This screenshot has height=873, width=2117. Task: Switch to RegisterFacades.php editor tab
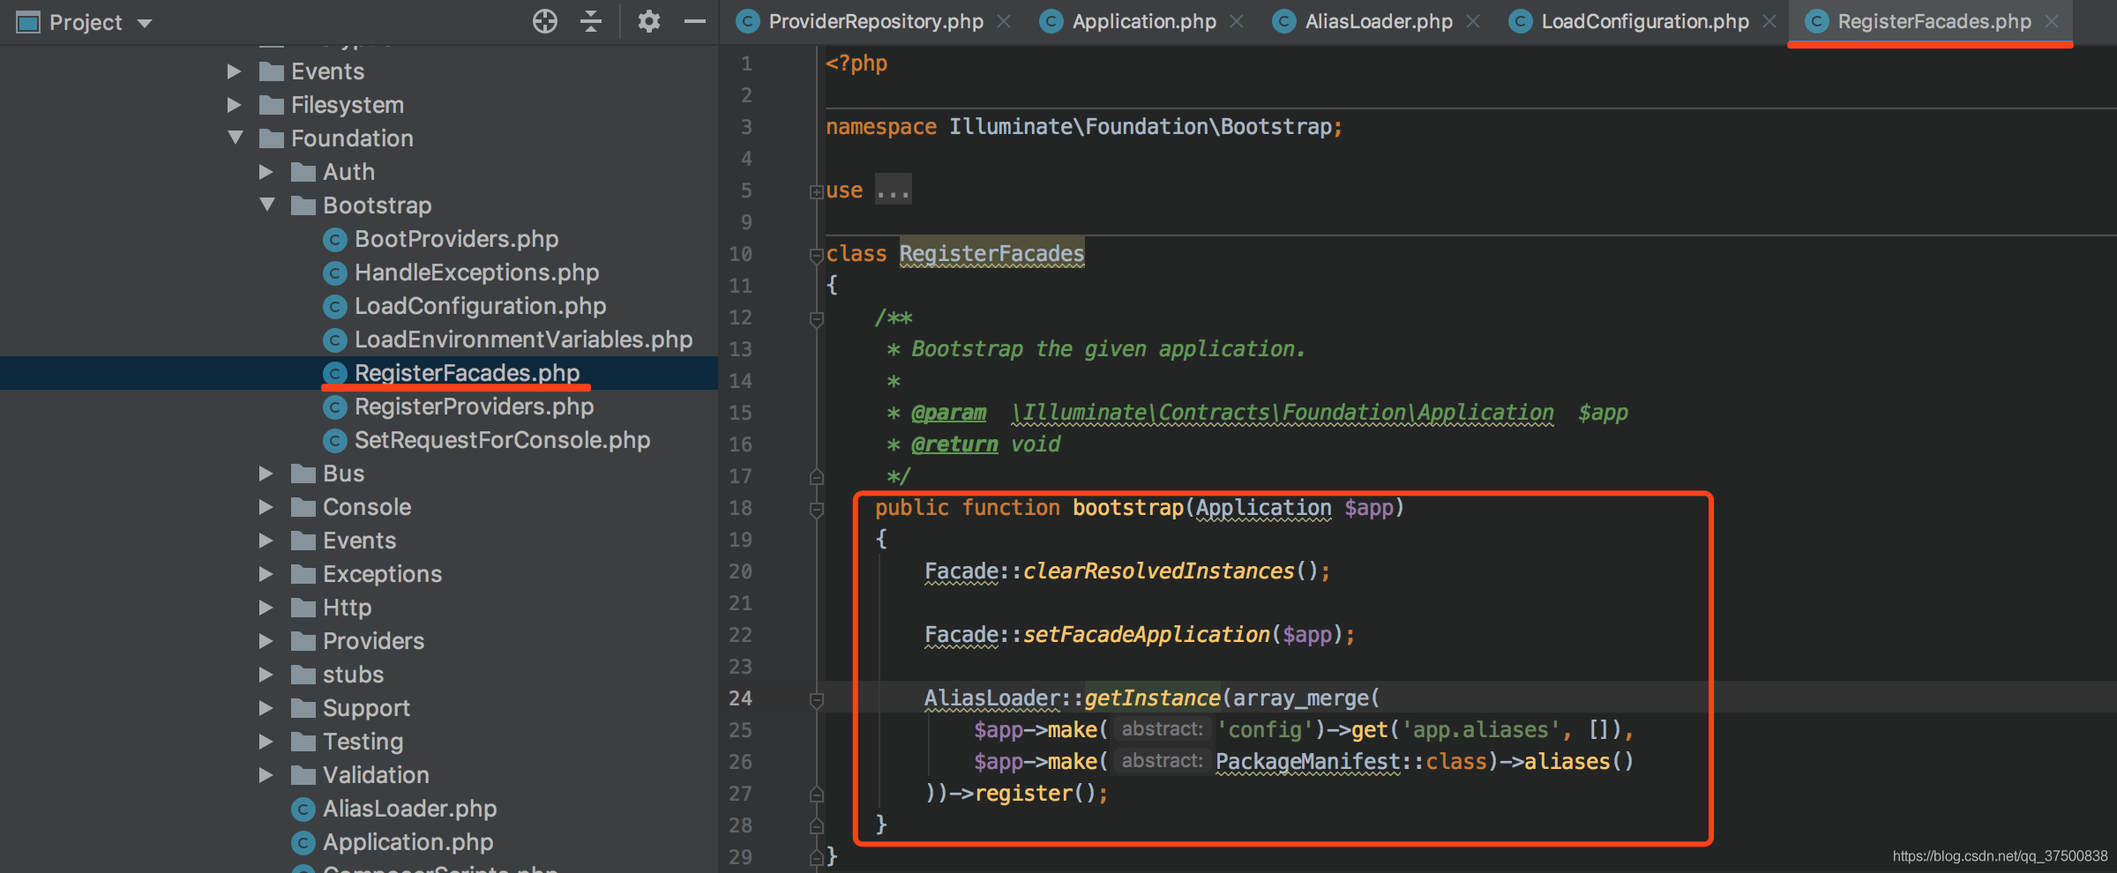pyautogui.click(x=1934, y=21)
